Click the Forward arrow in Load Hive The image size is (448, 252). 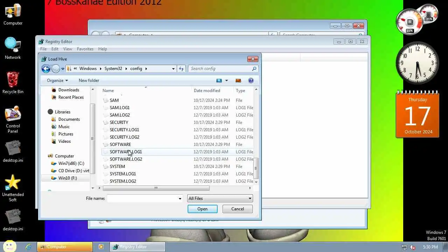[x=56, y=69]
